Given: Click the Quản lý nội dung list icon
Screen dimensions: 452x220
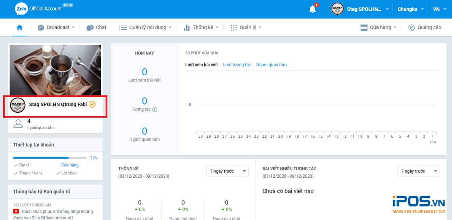Looking at the screenshot, I should pos(123,27).
